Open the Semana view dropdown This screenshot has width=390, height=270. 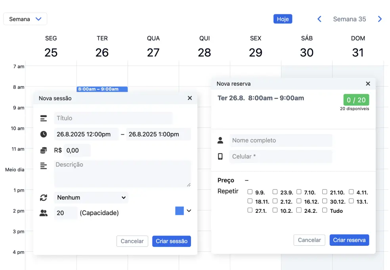pyautogui.click(x=25, y=19)
